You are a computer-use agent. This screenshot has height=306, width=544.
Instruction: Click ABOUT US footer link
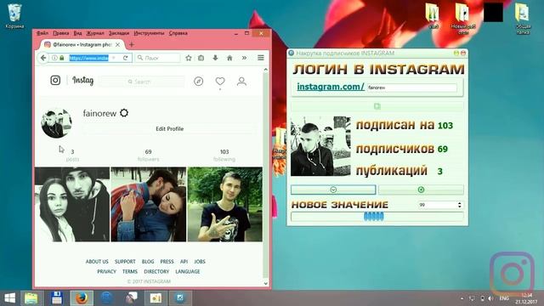coord(97,262)
